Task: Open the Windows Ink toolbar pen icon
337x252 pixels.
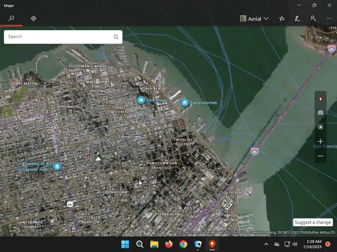Action: coord(298,19)
